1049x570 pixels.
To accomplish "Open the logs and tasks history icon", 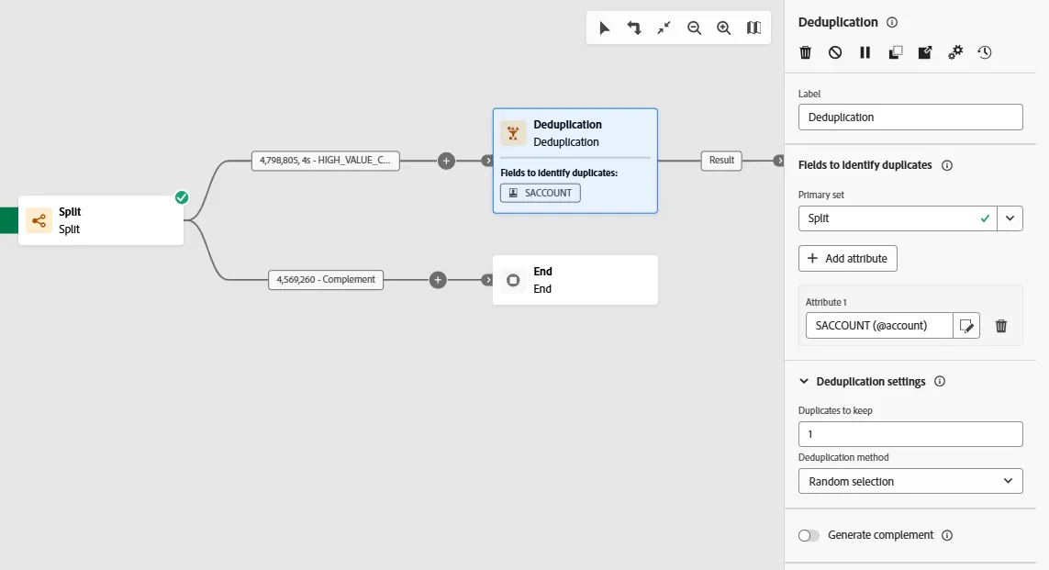I will click(x=984, y=52).
